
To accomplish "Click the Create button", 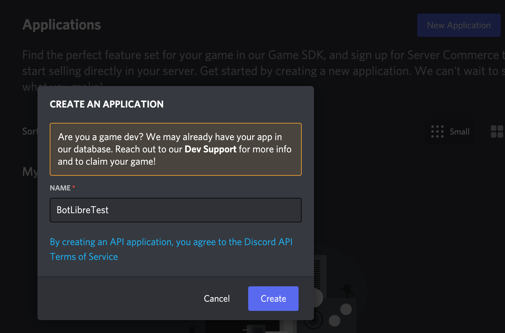I will tap(273, 299).
